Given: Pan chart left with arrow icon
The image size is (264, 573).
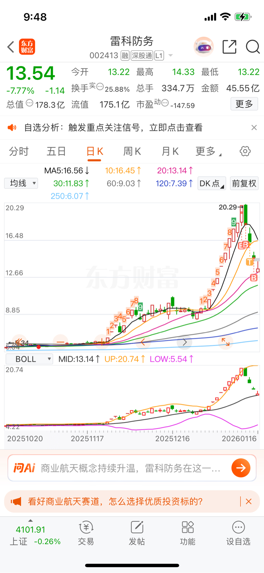Looking at the screenshot, I should pos(143,342).
